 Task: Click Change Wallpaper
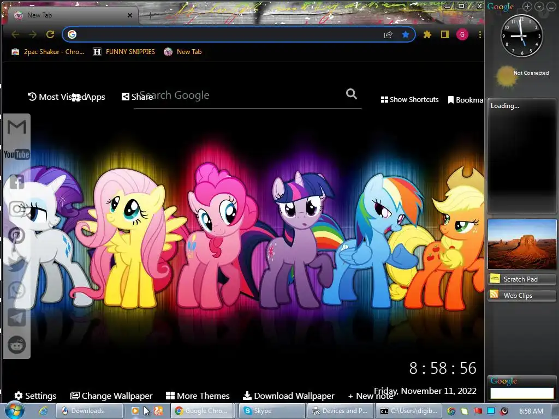coord(111,396)
